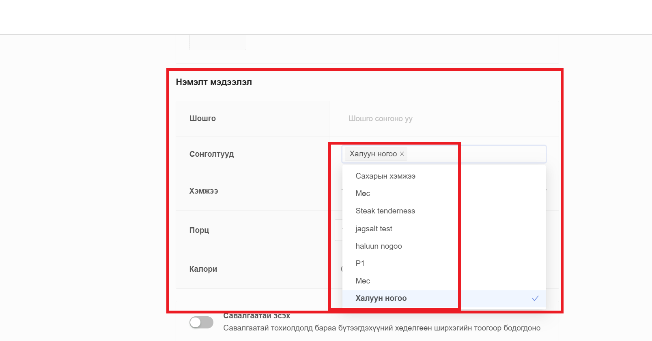Click the dashed upload box at top
Viewport: 652px width, 341px height.
coord(217,43)
